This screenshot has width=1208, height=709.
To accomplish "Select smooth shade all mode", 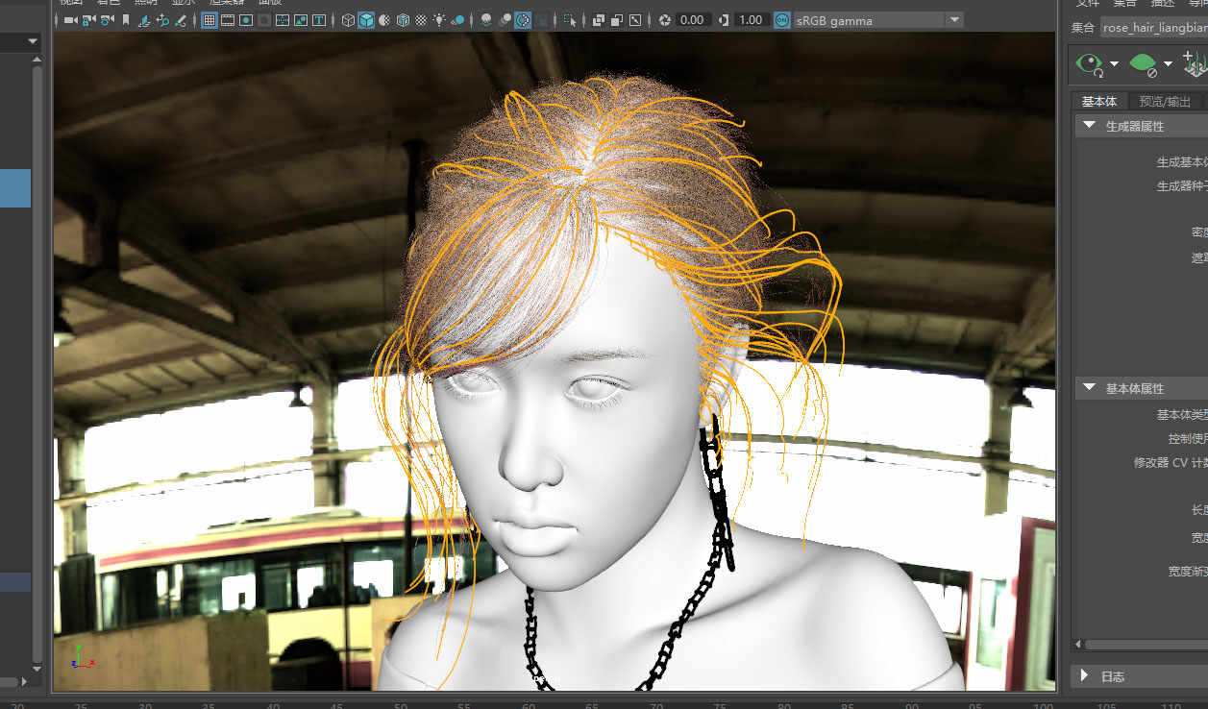I will point(366,20).
